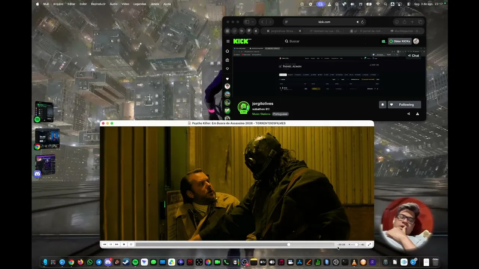Reload the kick.com page
Screen dimensions: 479x269
tap(362, 22)
